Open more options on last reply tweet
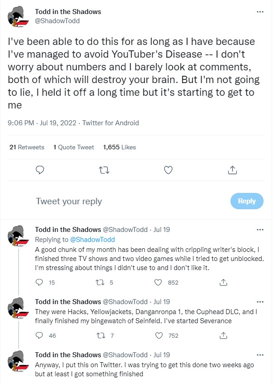 [x=260, y=355]
